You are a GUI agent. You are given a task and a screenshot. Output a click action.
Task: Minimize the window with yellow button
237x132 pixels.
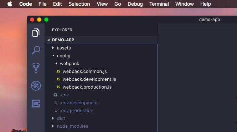pyautogui.click(x=39, y=20)
